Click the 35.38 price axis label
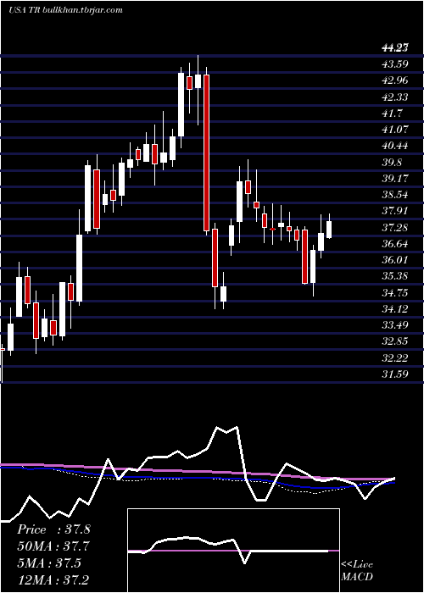 (395, 276)
